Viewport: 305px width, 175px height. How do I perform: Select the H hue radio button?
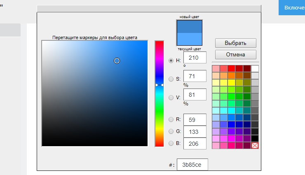click(171, 60)
